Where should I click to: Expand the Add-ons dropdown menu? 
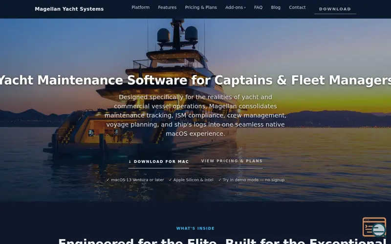[x=236, y=7]
